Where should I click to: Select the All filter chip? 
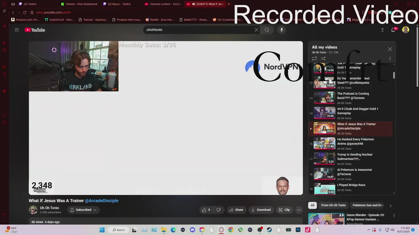point(313,205)
